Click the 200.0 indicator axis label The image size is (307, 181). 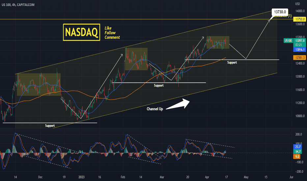pyautogui.click(x=298, y=134)
